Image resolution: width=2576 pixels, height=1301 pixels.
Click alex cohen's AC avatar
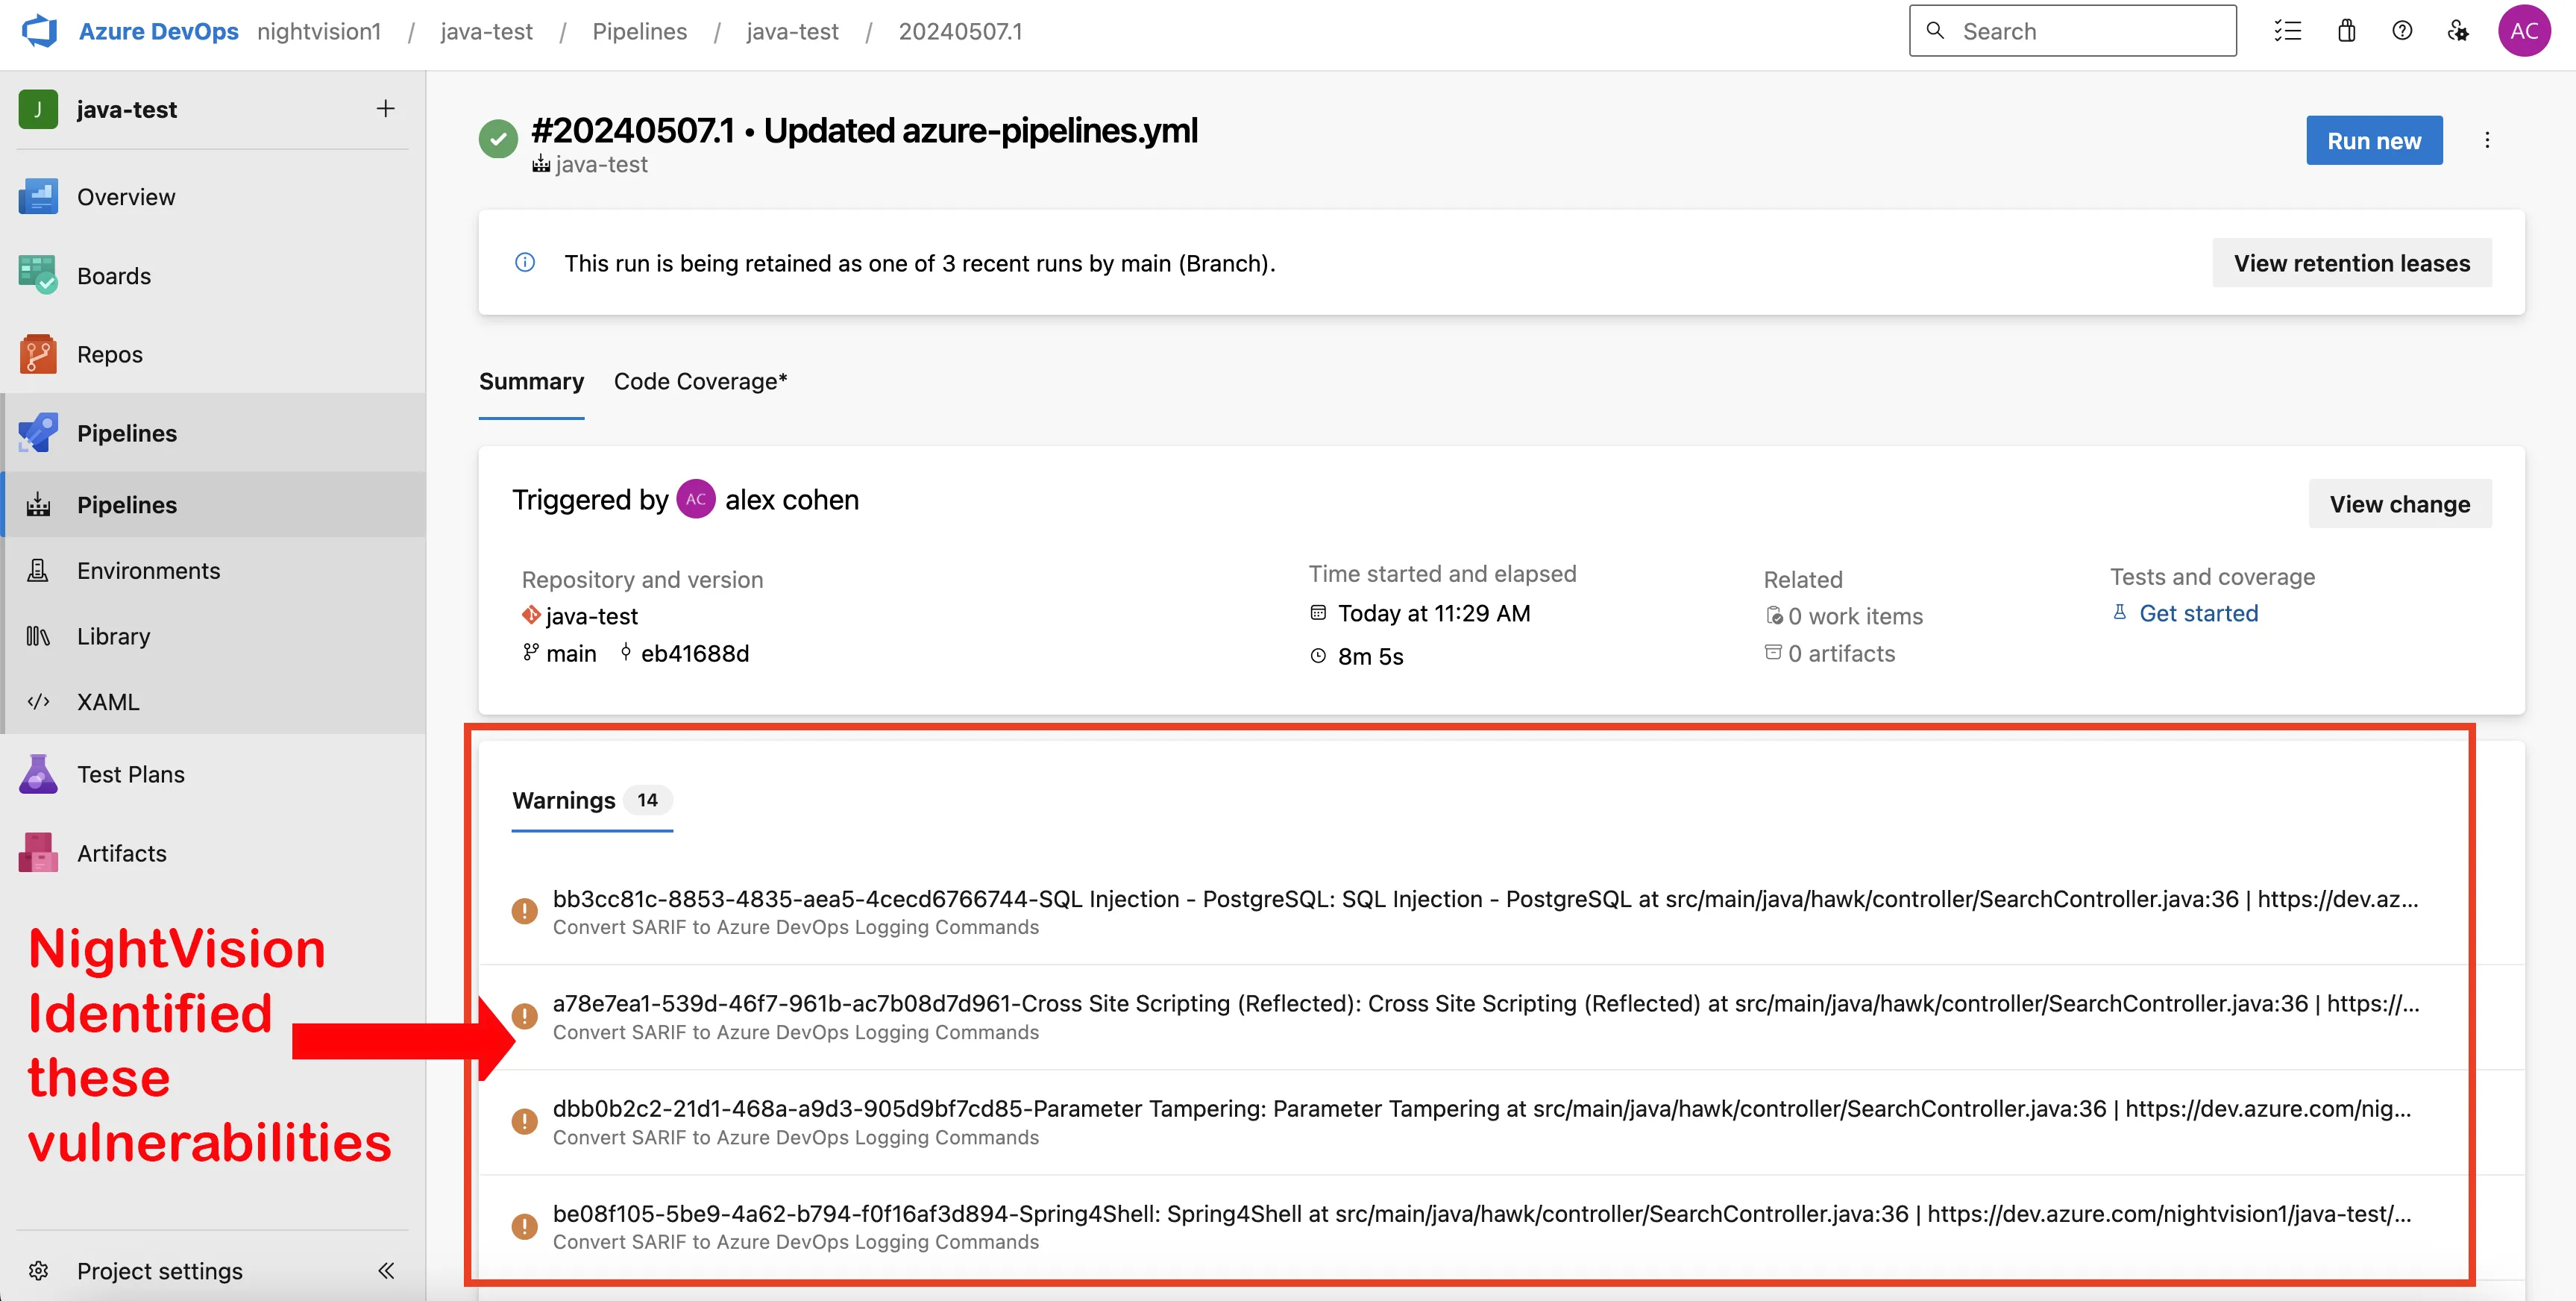[696, 499]
